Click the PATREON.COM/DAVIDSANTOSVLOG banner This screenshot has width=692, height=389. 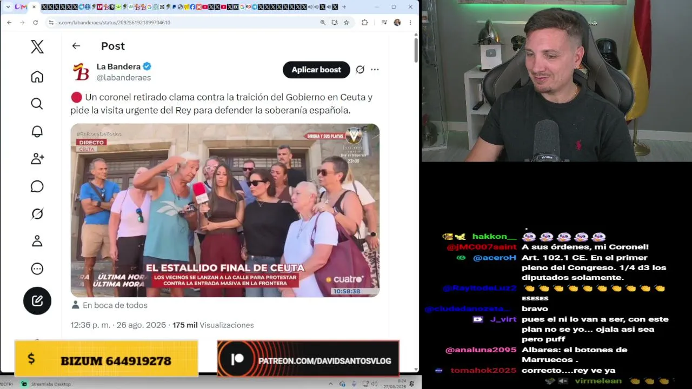(308, 359)
